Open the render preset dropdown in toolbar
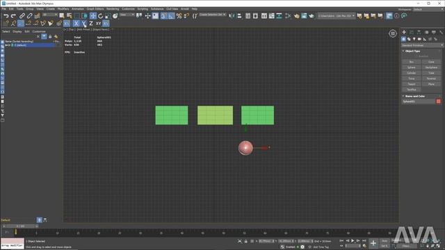 pos(337,16)
